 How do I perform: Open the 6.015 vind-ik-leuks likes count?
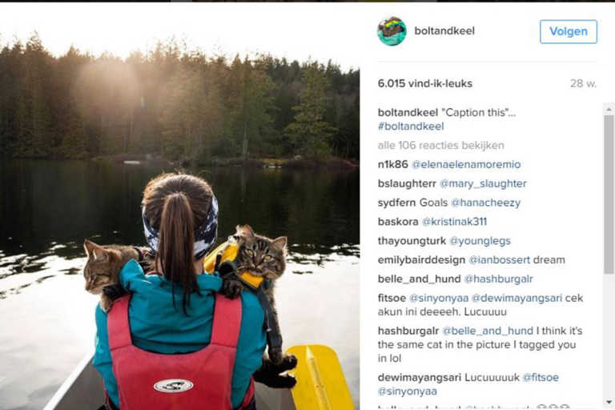pos(424,83)
